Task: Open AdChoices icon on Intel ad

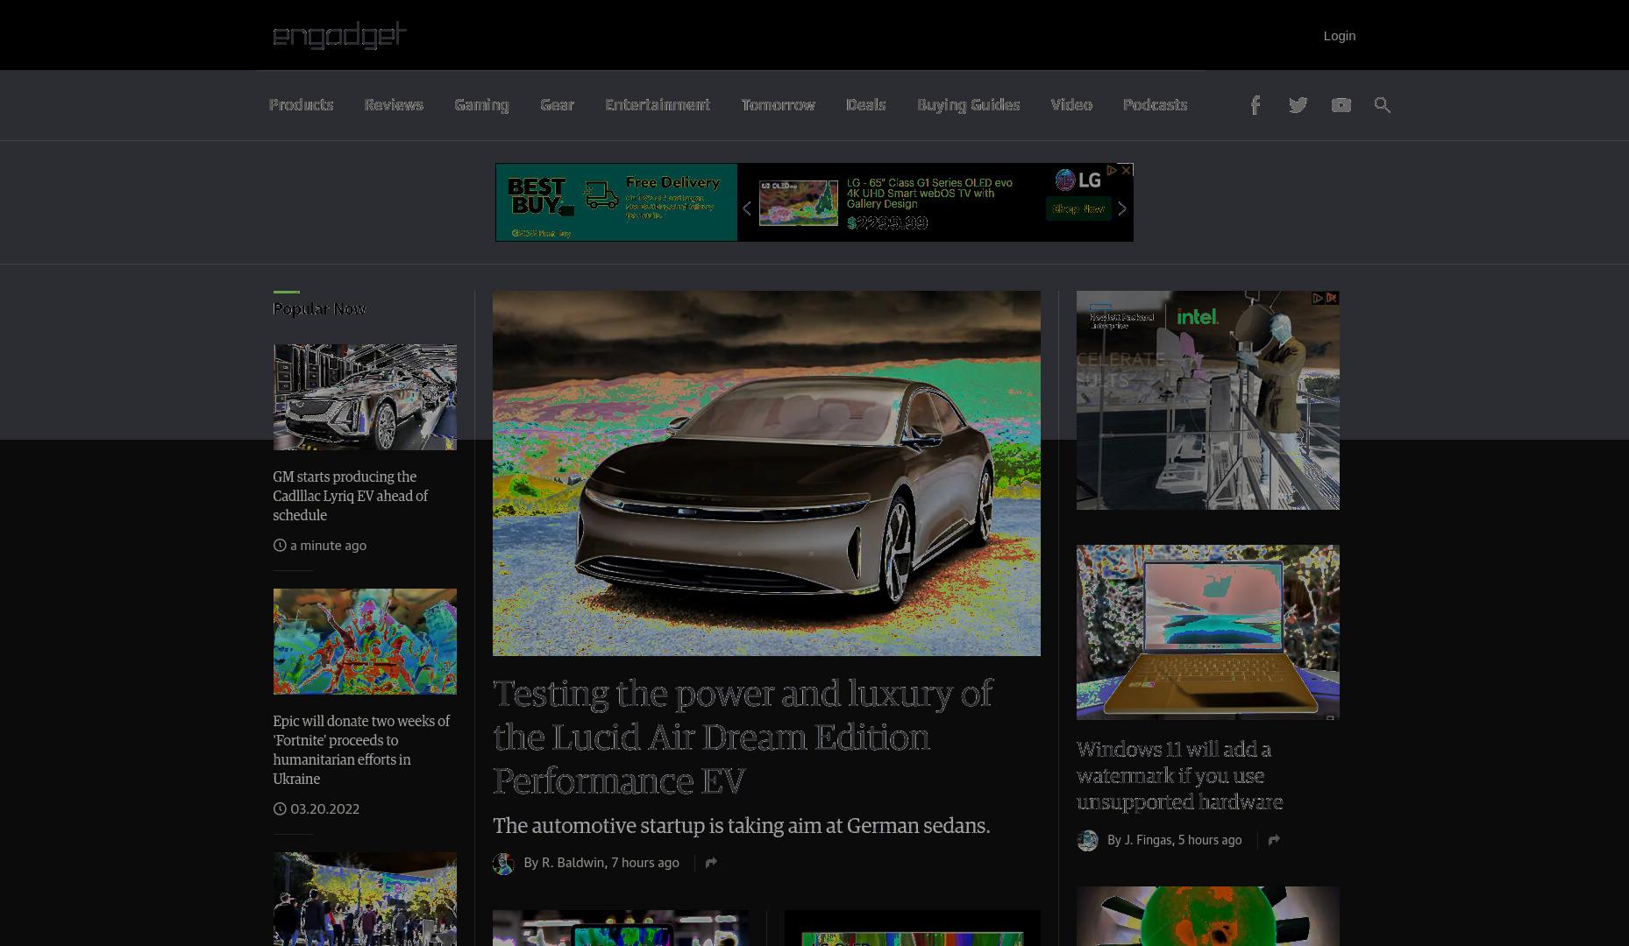Action: (1318, 298)
